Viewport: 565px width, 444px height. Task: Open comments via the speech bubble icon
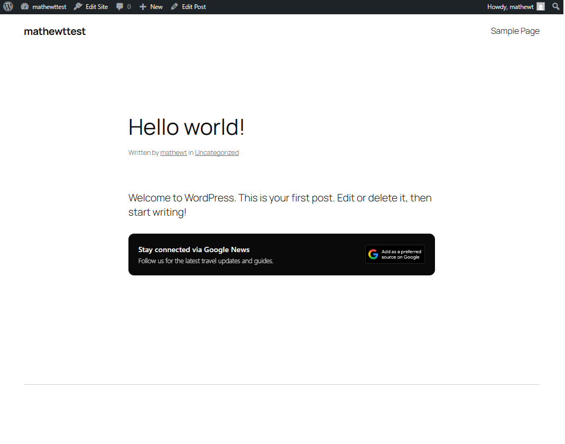tap(120, 7)
